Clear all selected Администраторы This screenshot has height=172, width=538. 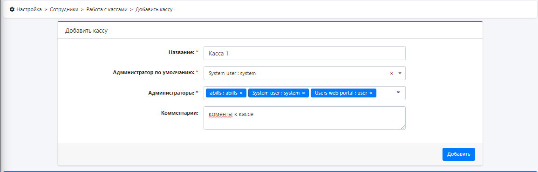point(398,92)
